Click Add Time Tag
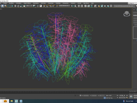This screenshot has width=137, height=103. 109,98
